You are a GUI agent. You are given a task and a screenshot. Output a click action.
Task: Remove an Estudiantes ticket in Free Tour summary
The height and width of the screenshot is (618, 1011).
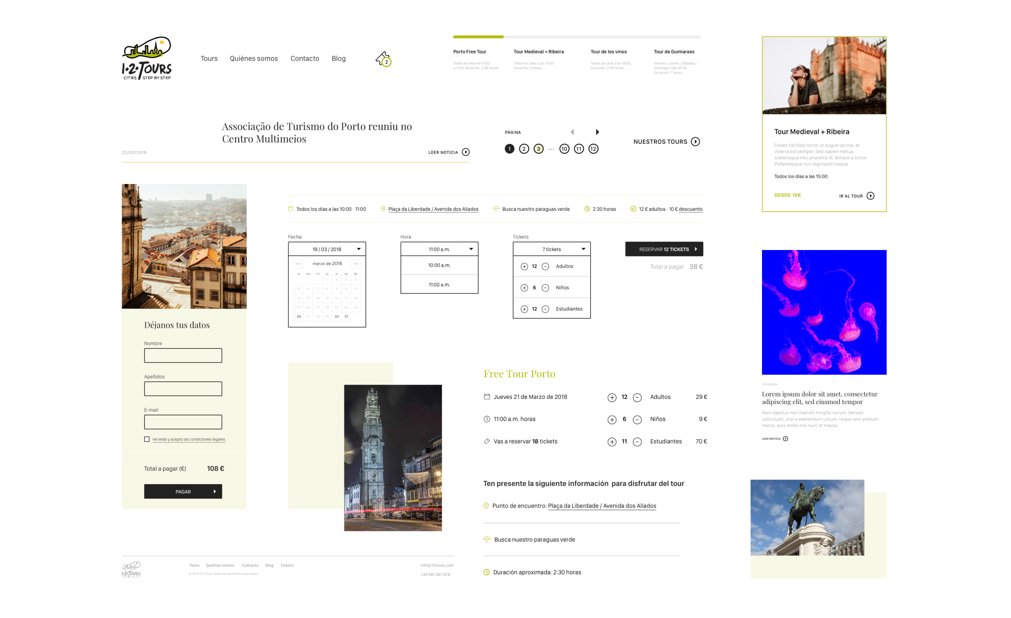point(637,441)
